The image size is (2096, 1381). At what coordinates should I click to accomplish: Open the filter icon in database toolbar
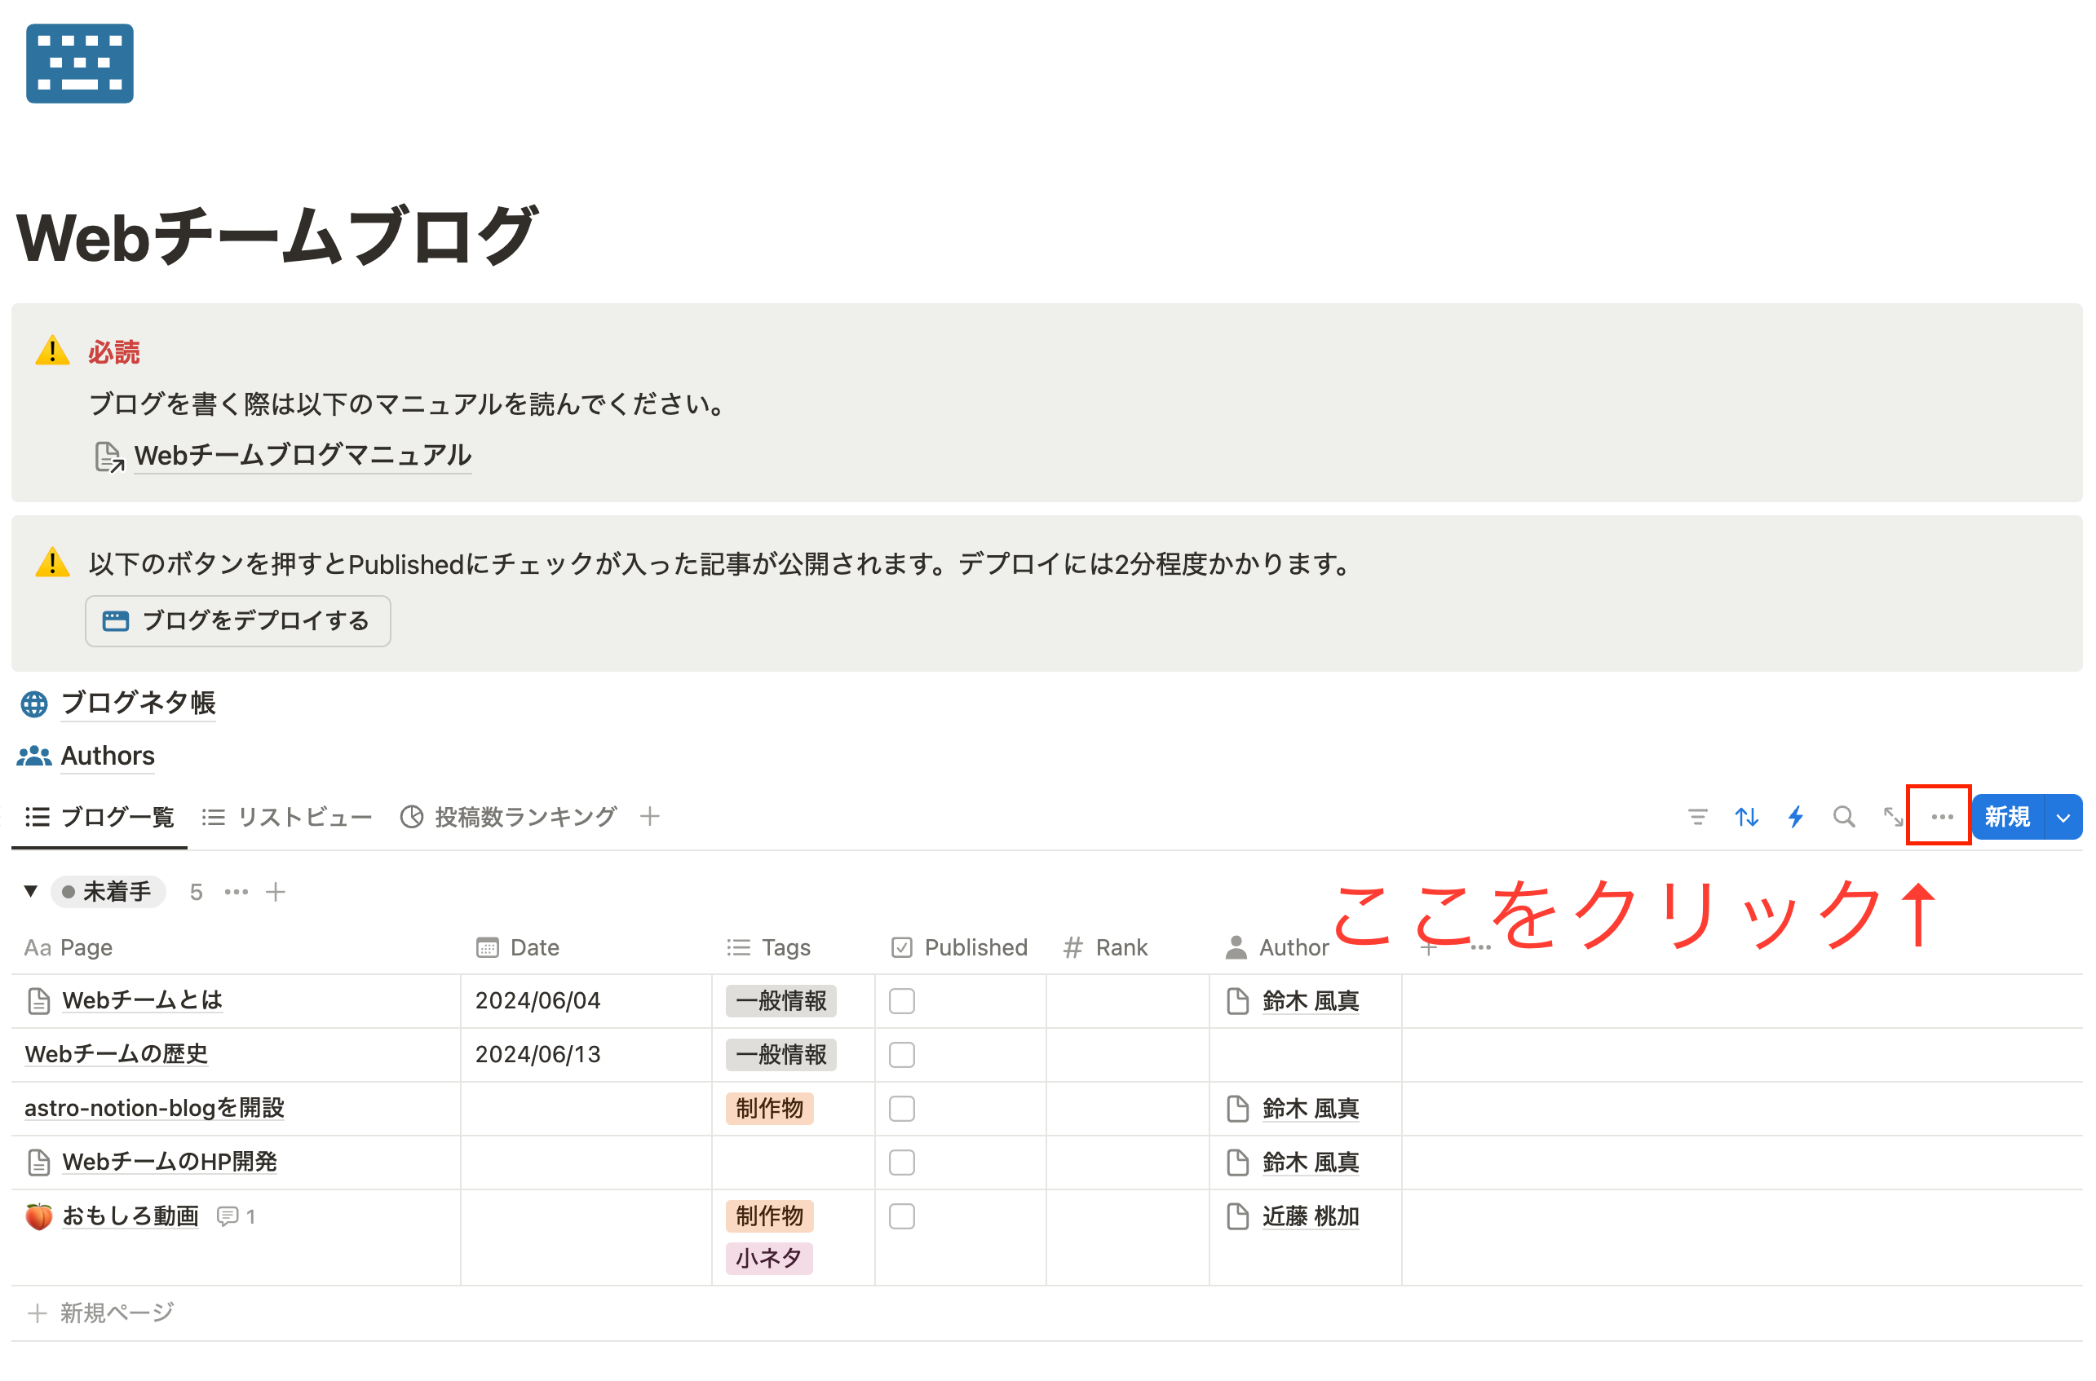click(x=1697, y=818)
